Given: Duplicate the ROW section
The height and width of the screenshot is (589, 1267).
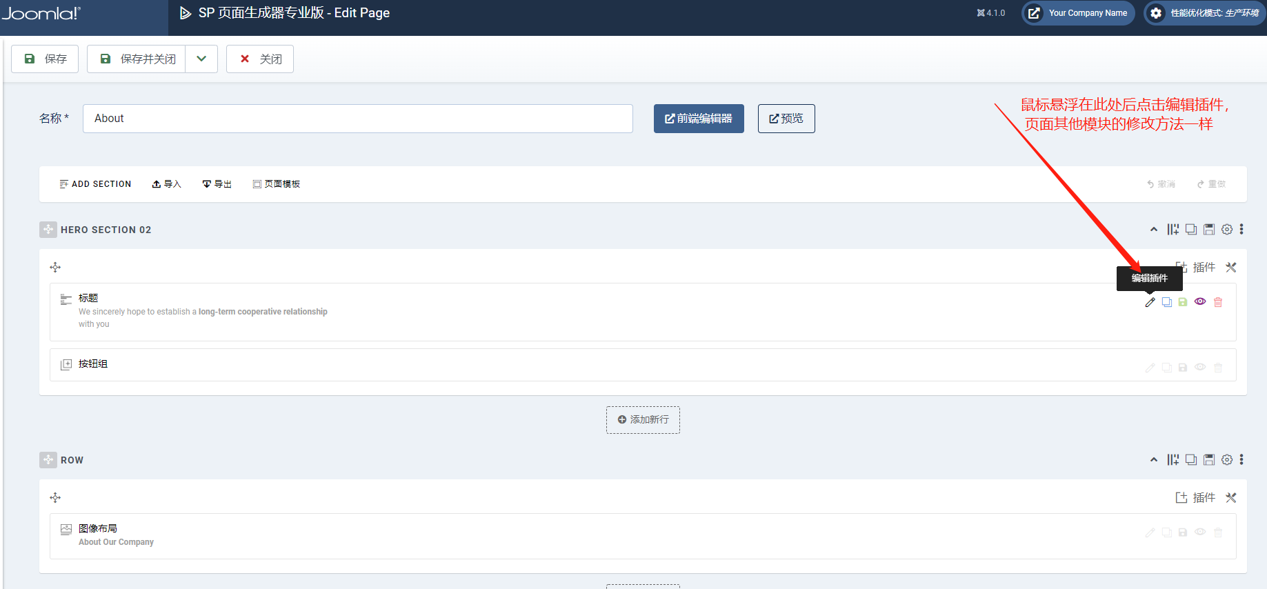Looking at the screenshot, I should tap(1191, 460).
